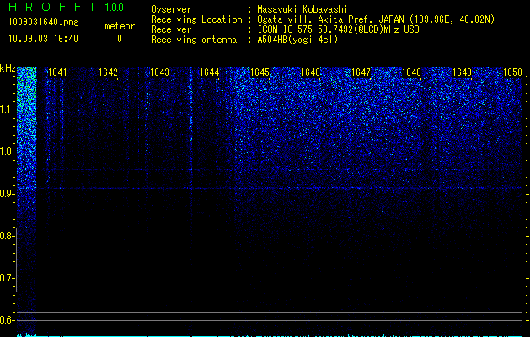
Task: Click the Ovserver label
Action: (171, 9)
